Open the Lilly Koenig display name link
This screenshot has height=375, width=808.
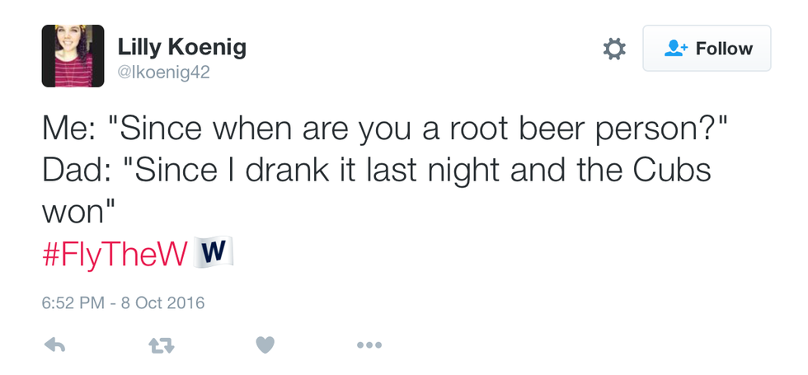181,48
